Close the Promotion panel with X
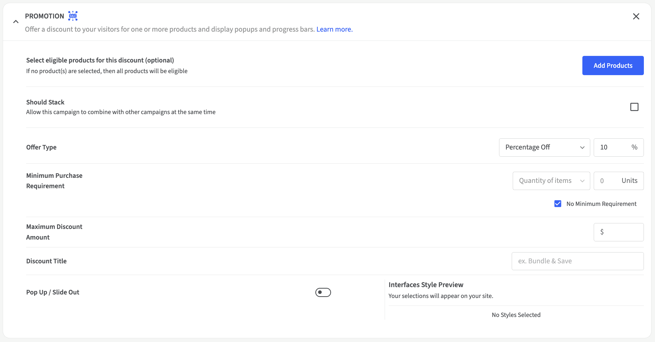 636,16
